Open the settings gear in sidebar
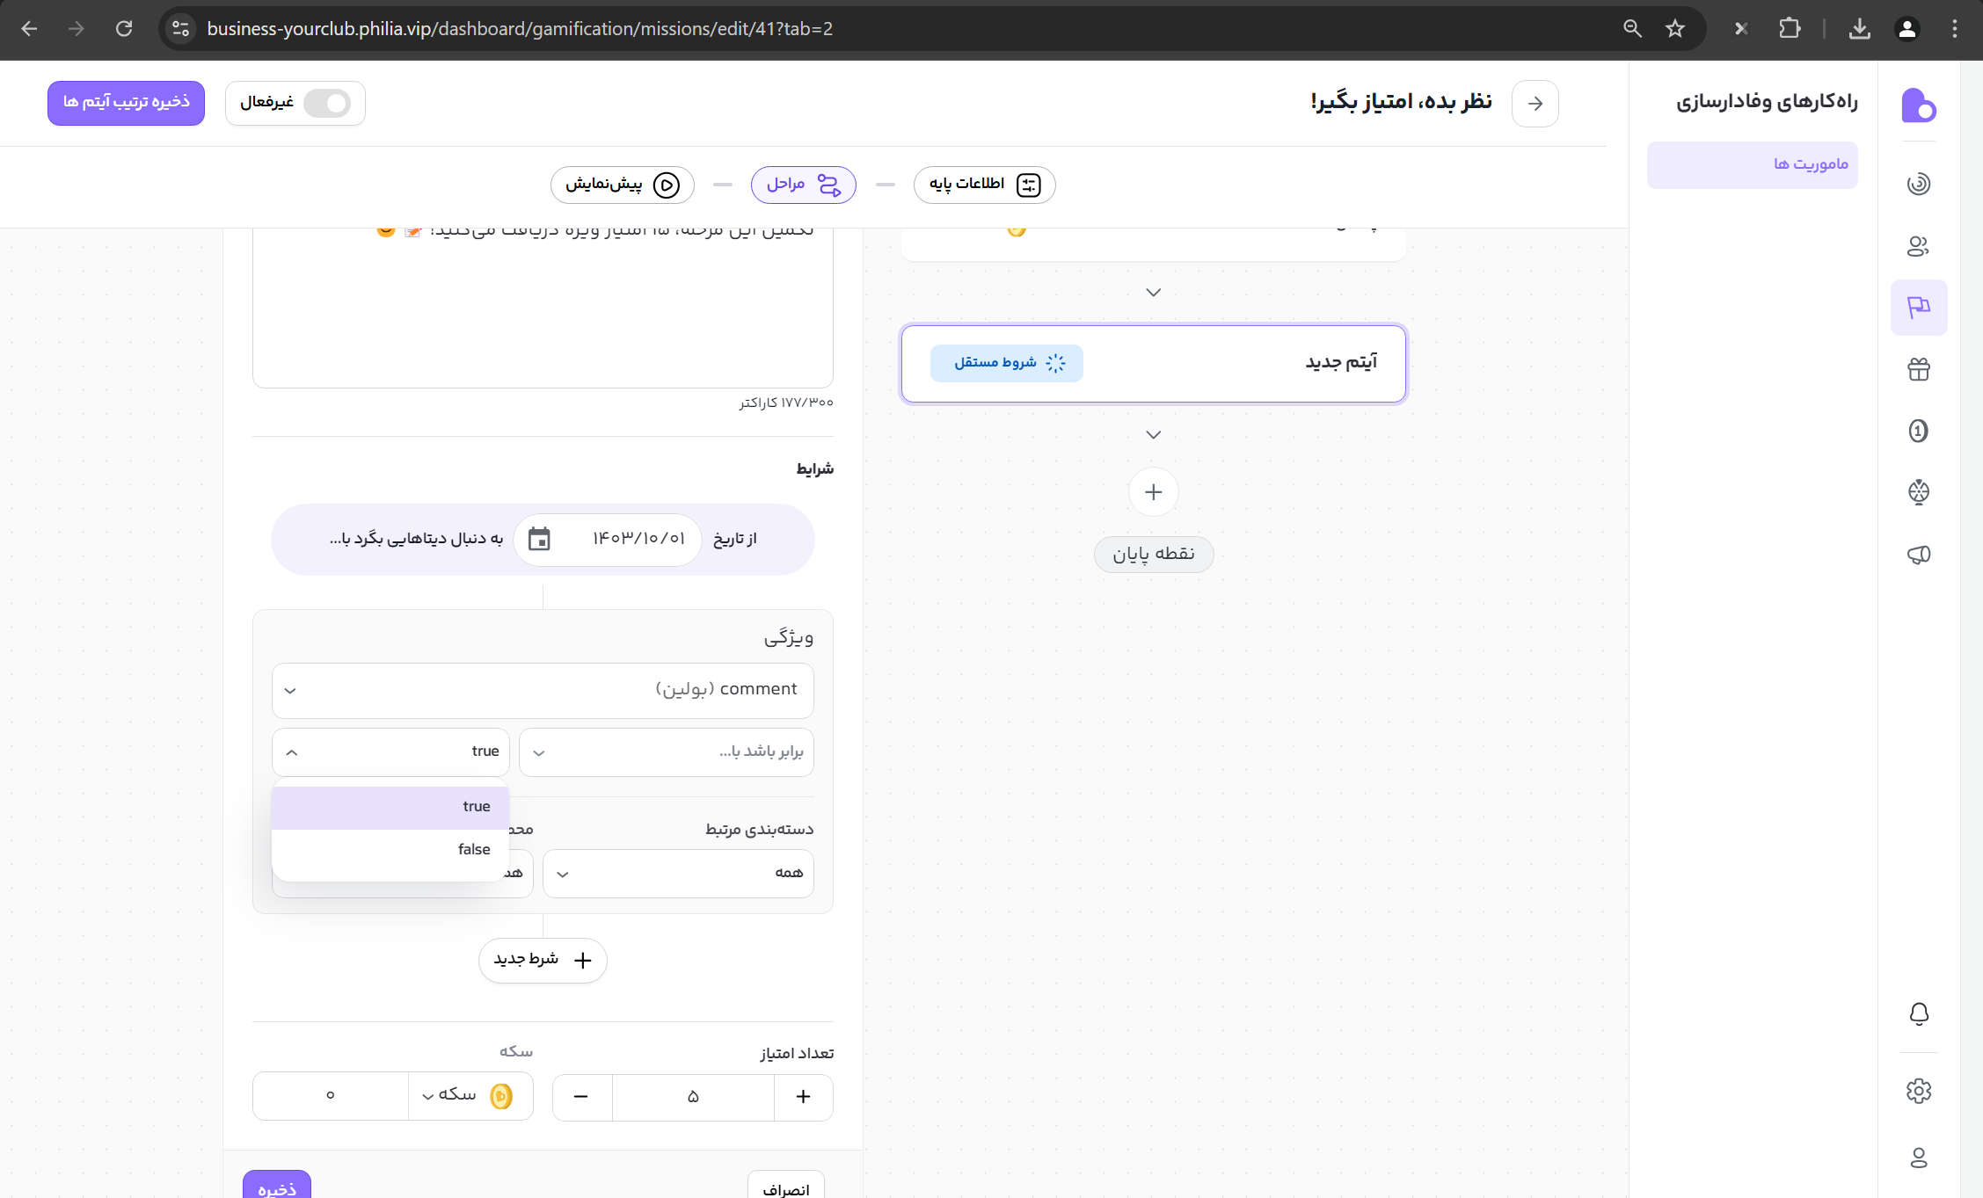The image size is (1983, 1198). coord(1918,1091)
